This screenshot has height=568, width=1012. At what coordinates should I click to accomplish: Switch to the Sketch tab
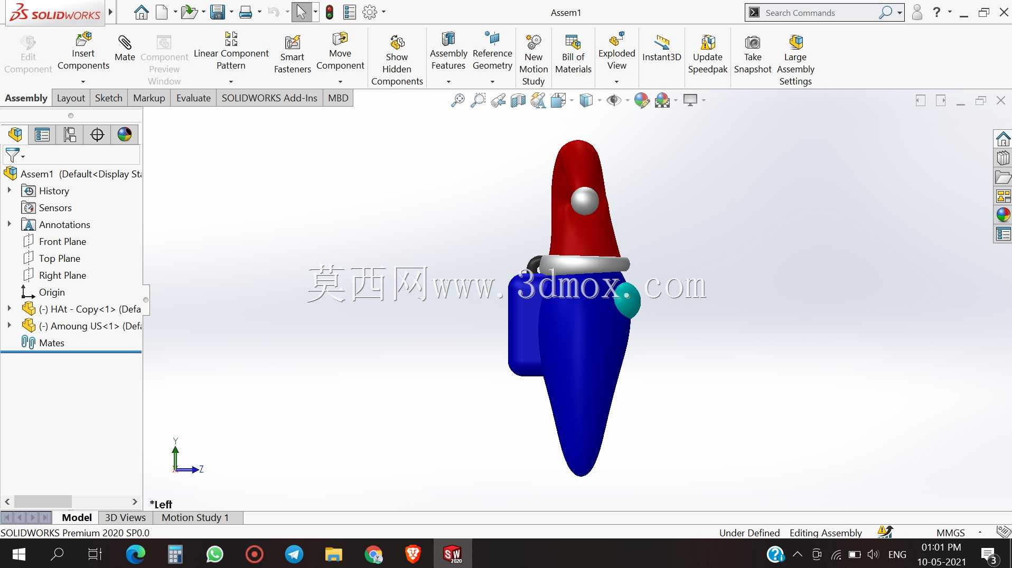pos(108,98)
